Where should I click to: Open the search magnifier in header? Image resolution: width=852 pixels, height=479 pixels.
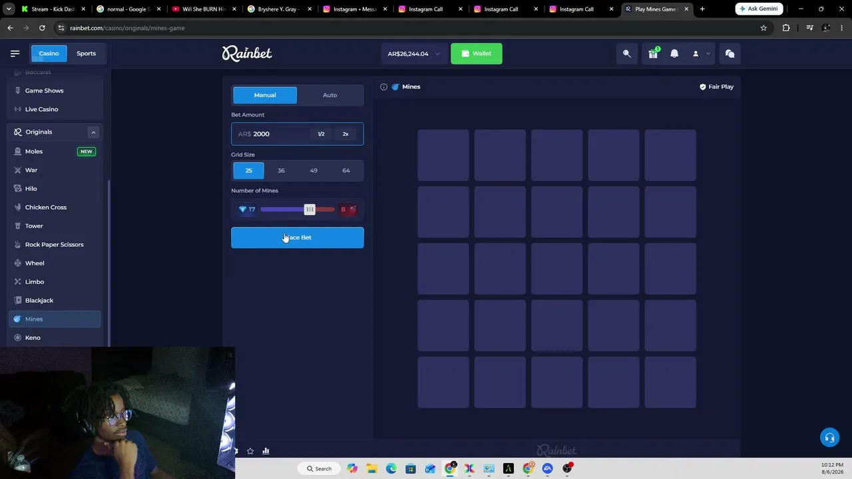pos(626,54)
